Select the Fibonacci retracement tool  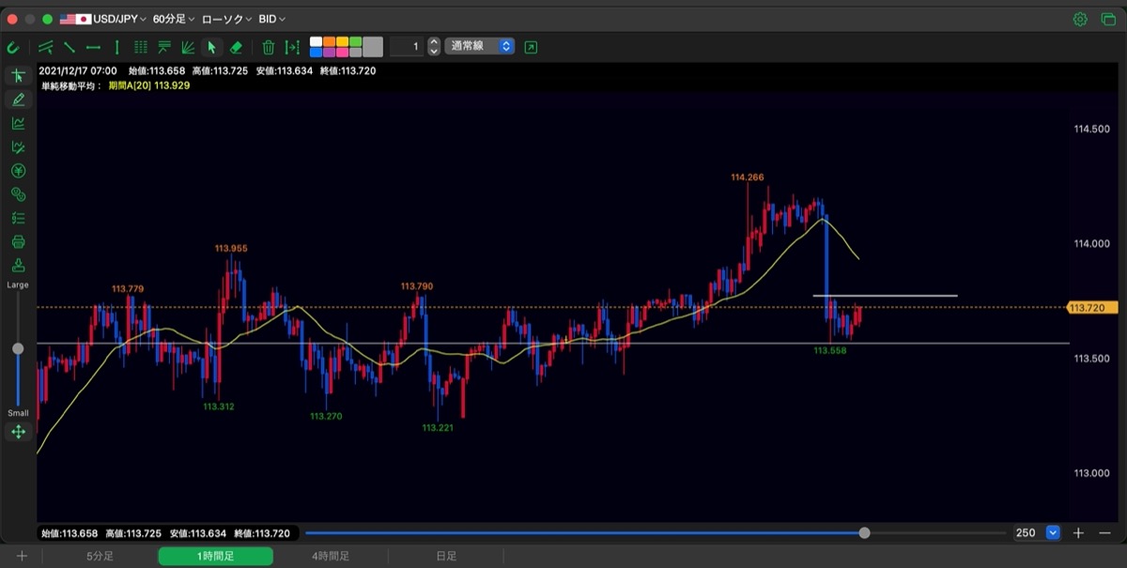164,47
